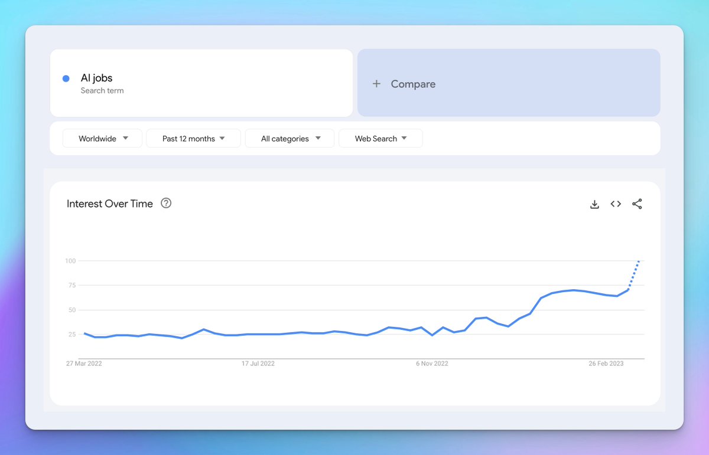Open the All categories dropdown
Screen dimensions: 709x455
pos(290,138)
